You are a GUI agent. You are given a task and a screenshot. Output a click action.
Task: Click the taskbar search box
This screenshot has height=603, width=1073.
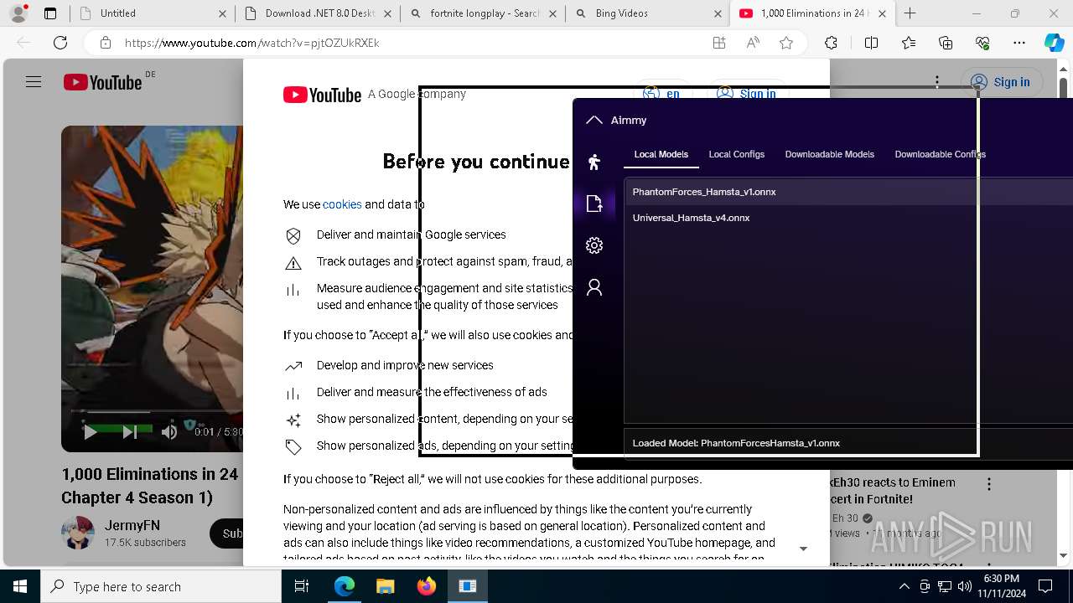pyautogui.click(x=161, y=586)
